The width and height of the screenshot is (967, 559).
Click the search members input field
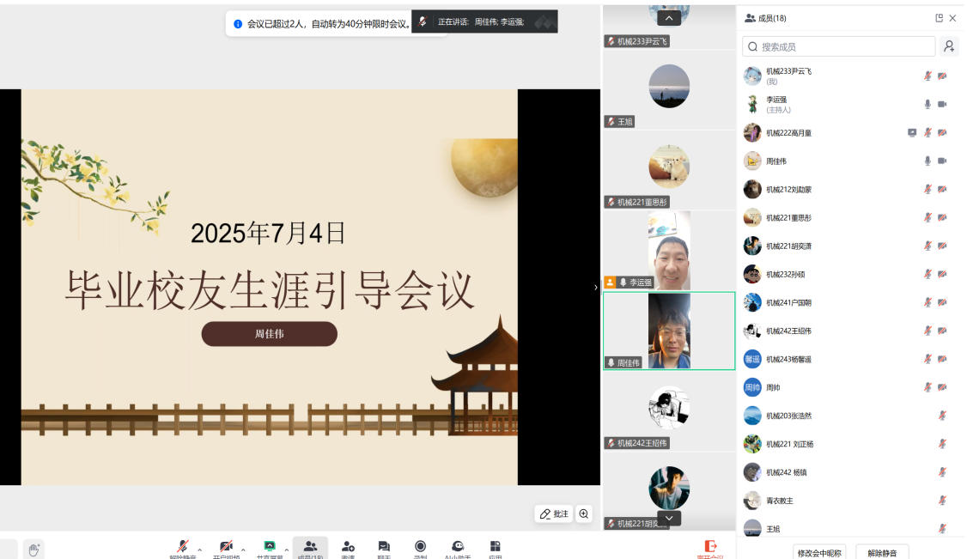pyautogui.click(x=839, y=46)
